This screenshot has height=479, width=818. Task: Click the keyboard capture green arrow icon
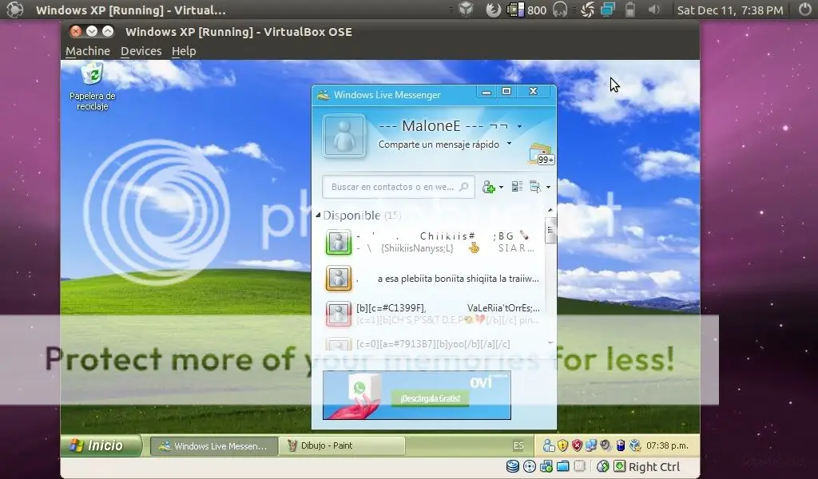click(619, 466)
